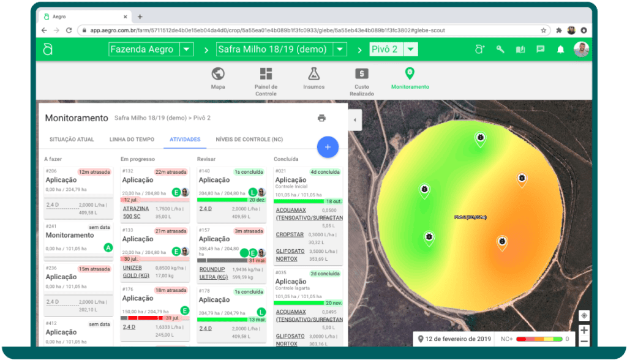Open the chat feedback icon
627x360 pixels.
click(x=539, y=49)
